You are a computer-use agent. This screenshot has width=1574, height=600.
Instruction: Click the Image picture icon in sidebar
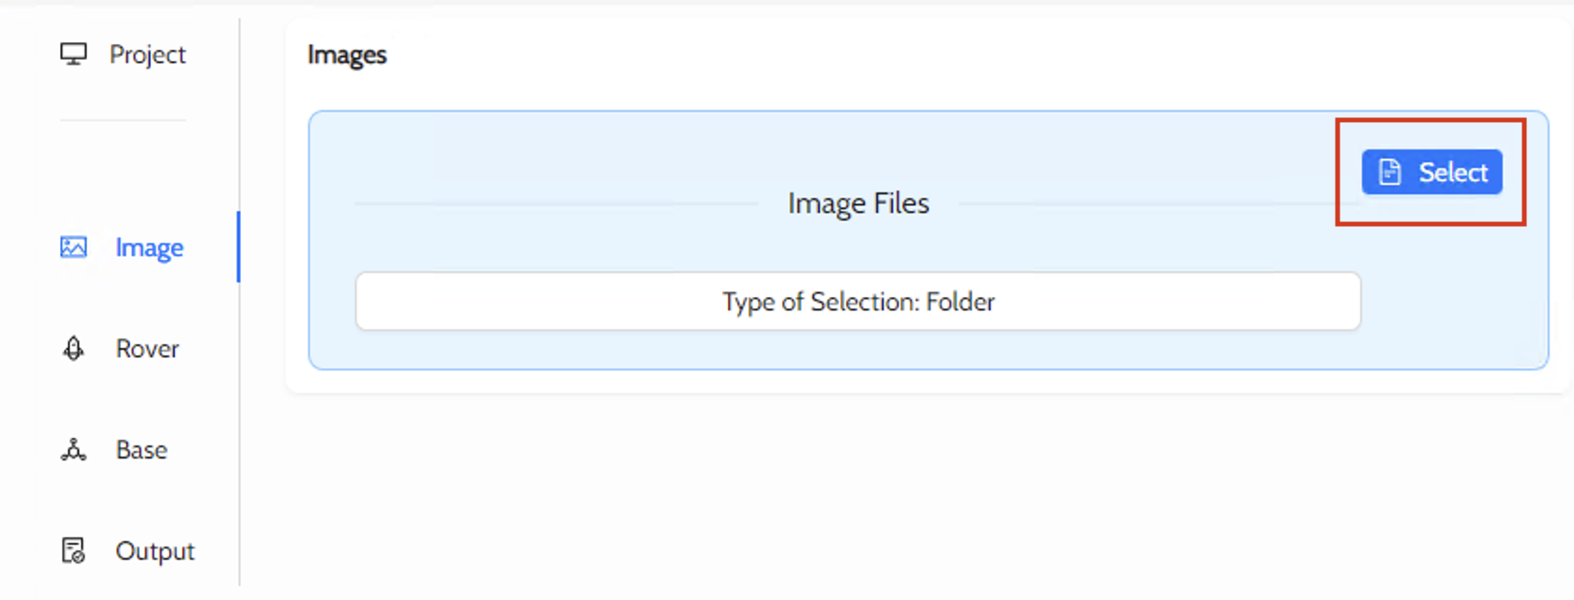[73, 247]
